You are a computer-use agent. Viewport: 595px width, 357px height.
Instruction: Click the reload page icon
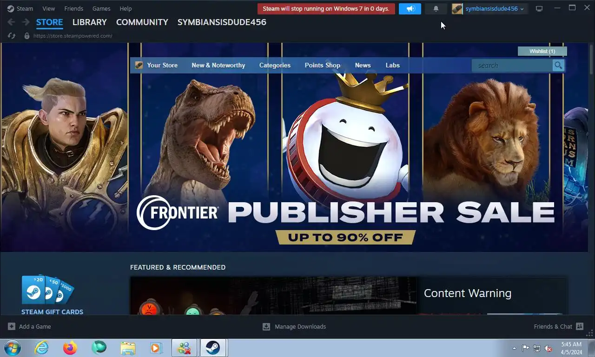[x=12, y=36]
